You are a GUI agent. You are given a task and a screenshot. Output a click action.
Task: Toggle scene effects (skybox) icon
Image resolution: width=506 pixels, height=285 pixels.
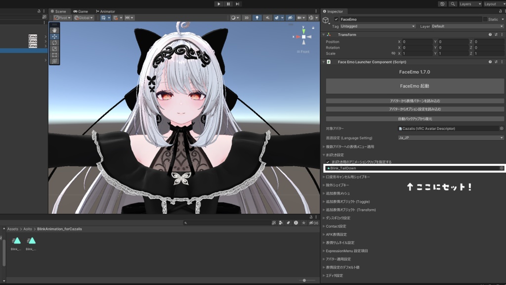[277, 18]
